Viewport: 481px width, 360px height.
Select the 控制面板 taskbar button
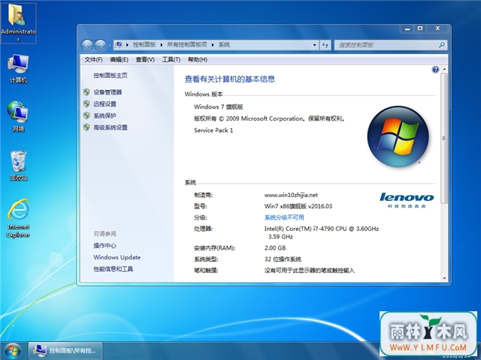(x=65, y=350)
